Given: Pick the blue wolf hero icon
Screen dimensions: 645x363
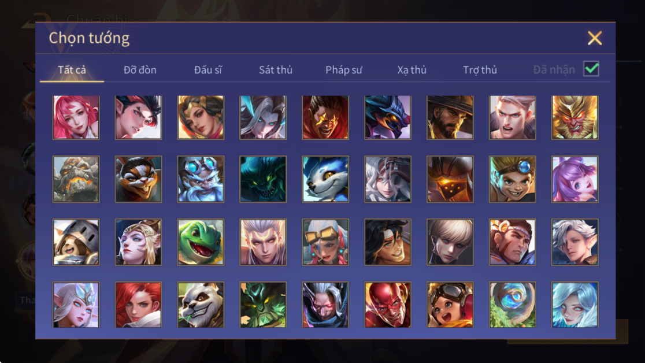Looking at the screenshot, I should [x=325, y=179].
